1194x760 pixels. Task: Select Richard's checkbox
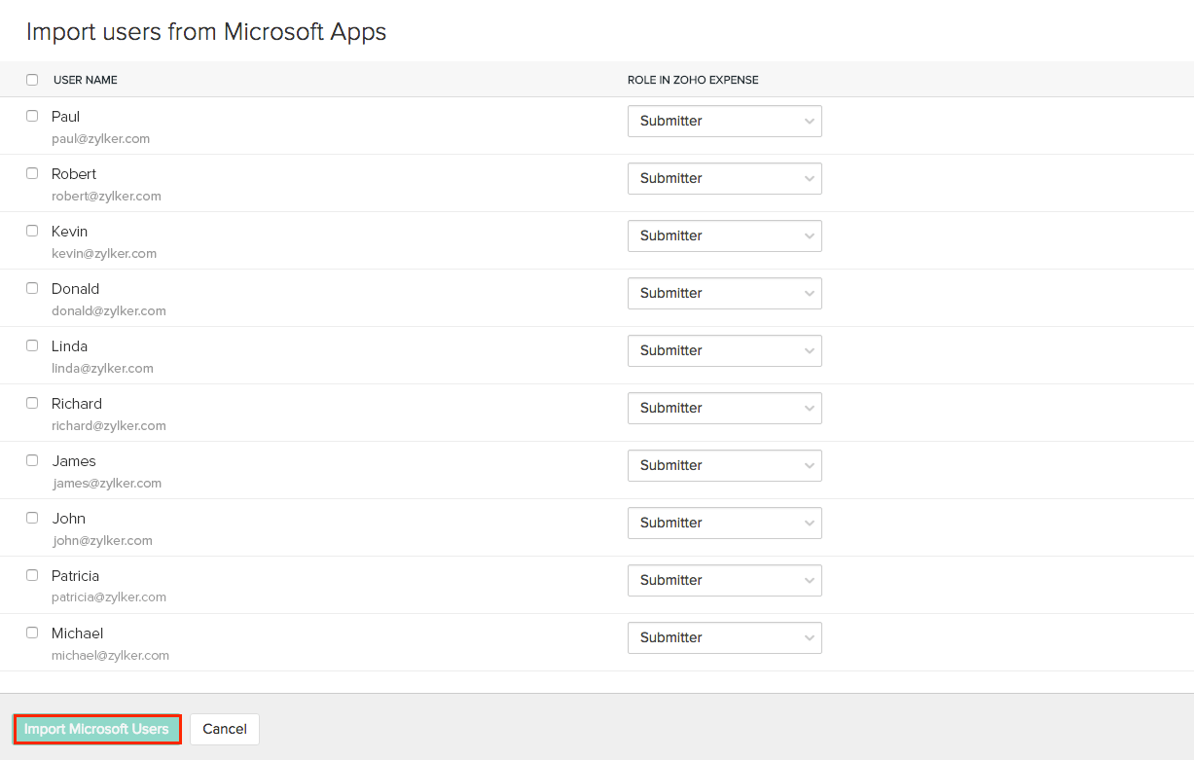[32, 403]
